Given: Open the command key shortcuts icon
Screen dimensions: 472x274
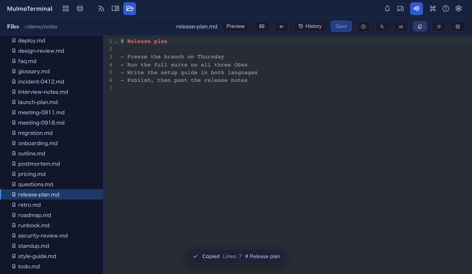Looking at the screenshot, I should 433,9.
